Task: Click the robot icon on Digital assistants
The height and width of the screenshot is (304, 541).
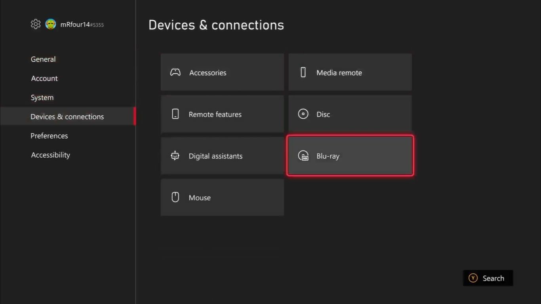Action: (x=175, y=156)
